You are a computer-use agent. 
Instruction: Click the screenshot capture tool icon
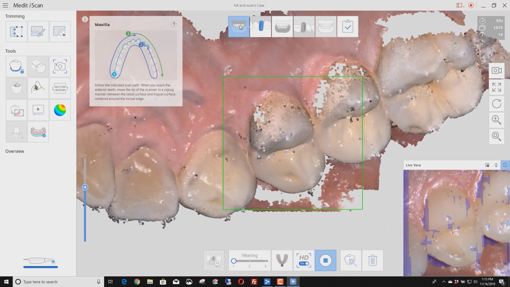pyautogui.click(x=60, y=66)
